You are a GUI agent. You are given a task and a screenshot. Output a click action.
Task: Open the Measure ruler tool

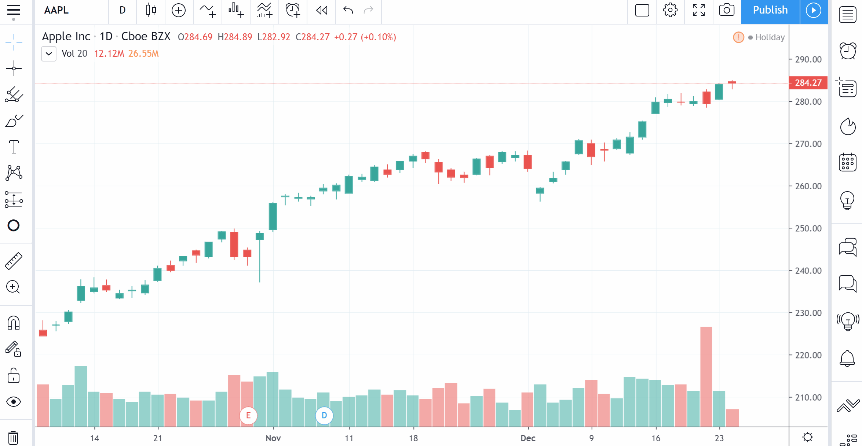point(14,261)
